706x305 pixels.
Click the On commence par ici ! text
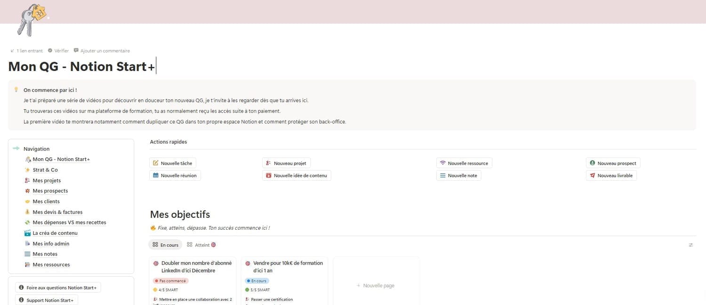pyautogui.click(x=50, y=90)
